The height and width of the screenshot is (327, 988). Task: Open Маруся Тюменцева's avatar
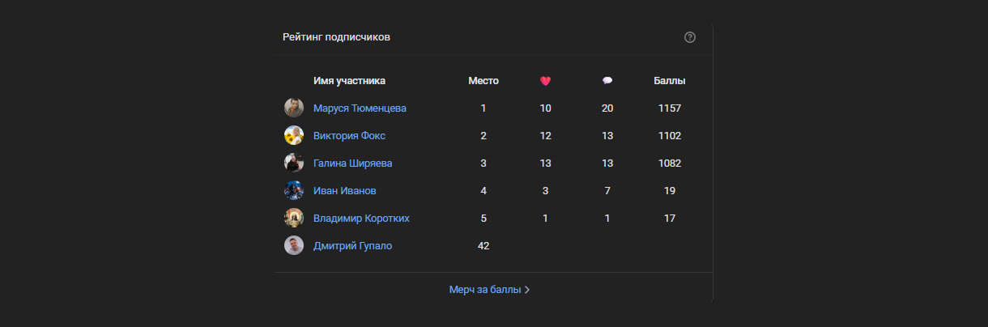tap(294, 108)
